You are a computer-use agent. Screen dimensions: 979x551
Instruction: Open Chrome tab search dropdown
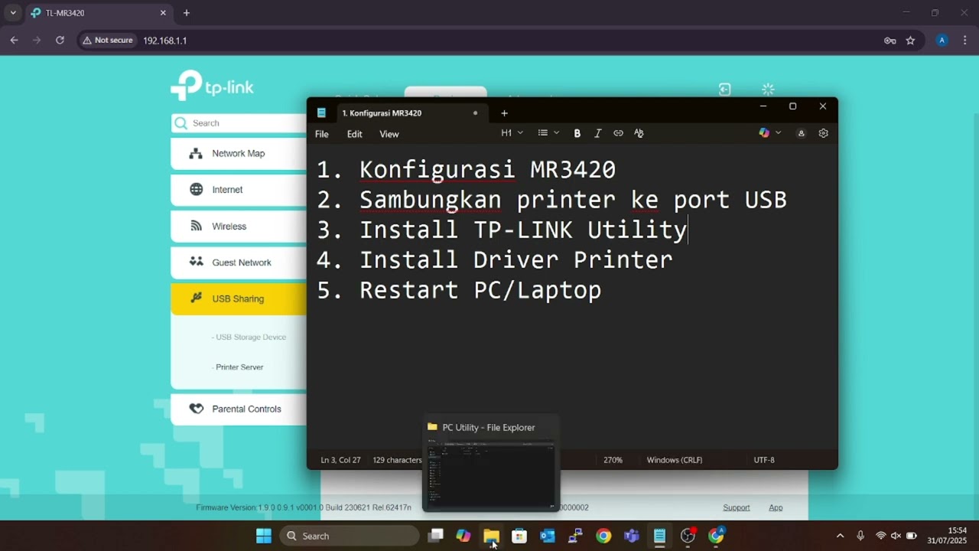(x=13, y=13)
